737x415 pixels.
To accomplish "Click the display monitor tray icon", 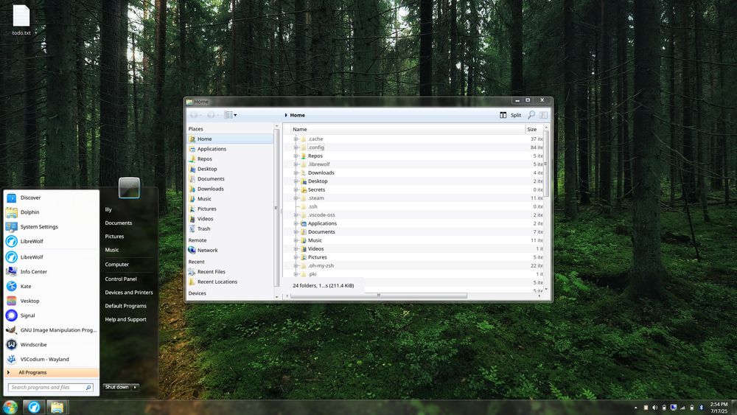I will (674, 408).
